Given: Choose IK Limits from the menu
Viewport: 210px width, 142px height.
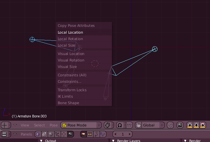Looking at the screenshot, I should [x=84, y=96].
